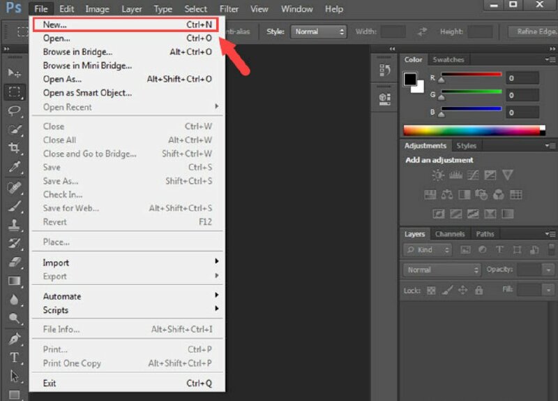Select the Eyedropper tool
Screen dimensions: 558x401
tap(14, 167)
